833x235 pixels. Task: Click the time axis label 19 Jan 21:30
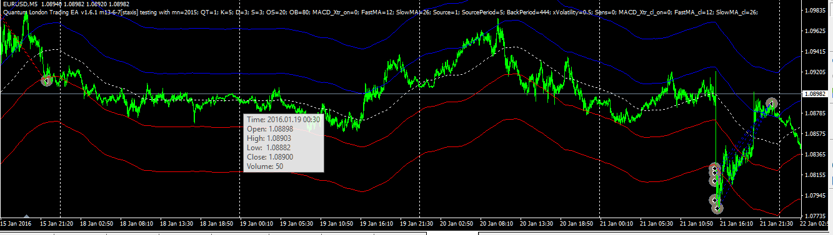[x=416, y=223]
